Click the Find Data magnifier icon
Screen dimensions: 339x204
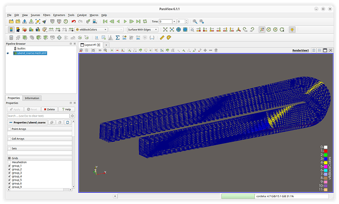(x=195, y=22)
